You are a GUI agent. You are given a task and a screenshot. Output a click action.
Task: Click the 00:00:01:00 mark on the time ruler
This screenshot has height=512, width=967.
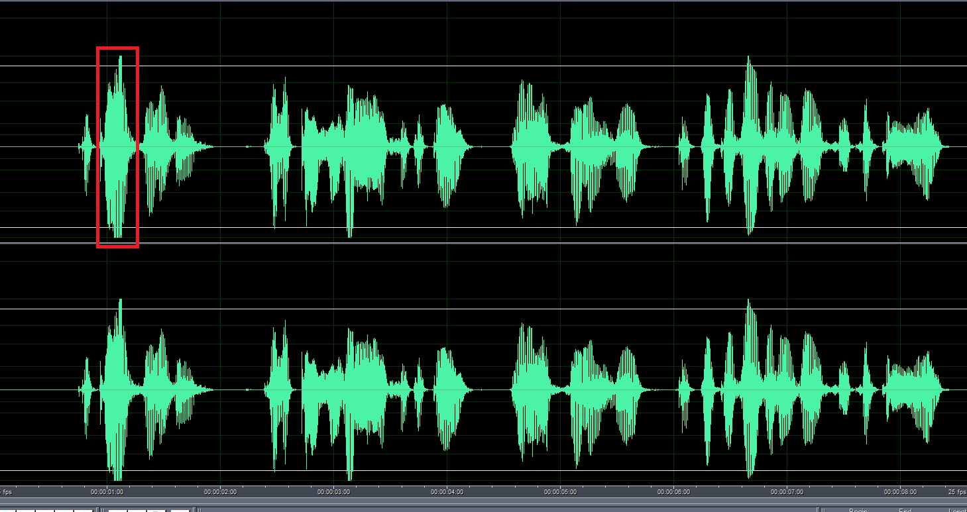tap(107, 492)
